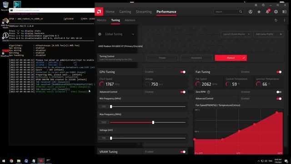Open the Tuning sub-tab

(115, 20)
